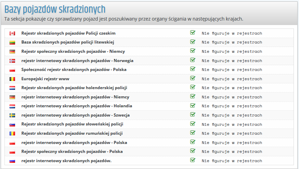Click the Russian flag in the last row

[12, 160]
